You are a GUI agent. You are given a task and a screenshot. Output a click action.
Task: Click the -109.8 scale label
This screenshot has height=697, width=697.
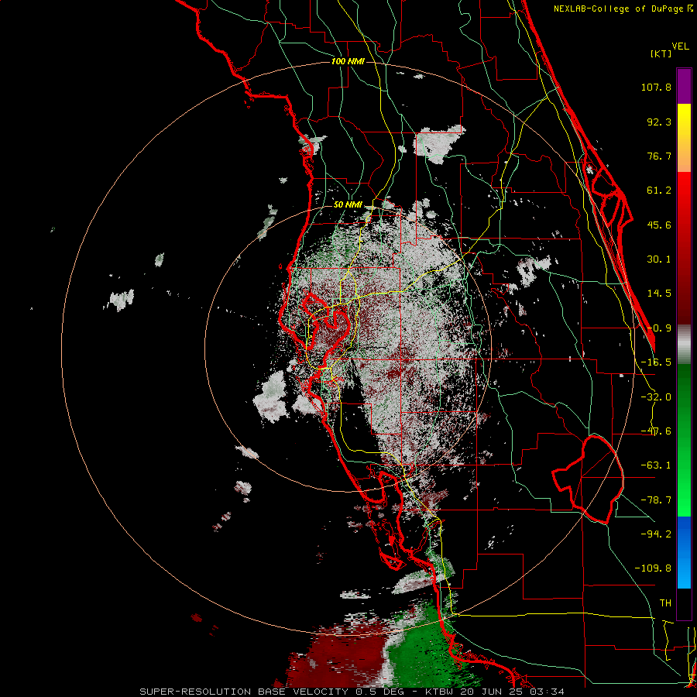tap(653, 568)
